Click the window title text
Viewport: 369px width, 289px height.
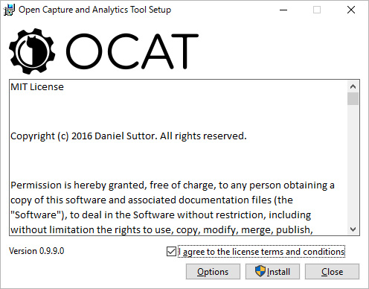coord(94,10)
